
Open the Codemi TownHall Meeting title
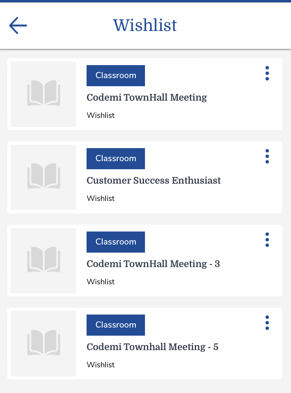point(147,97)
